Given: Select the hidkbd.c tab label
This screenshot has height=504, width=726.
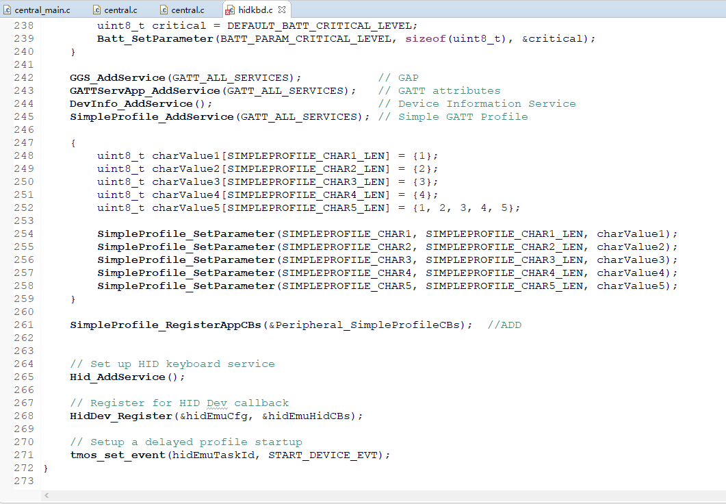Looking at the screenshot, I should [256, 10].
